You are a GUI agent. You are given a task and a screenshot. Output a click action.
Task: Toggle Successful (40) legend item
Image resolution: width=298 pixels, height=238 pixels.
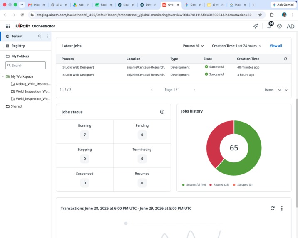pyautogui.click(x=194, y=185)
